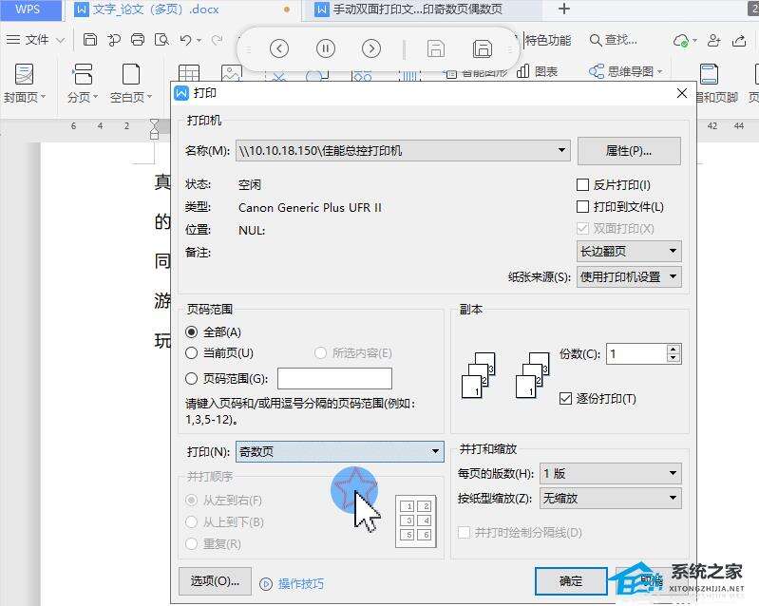Select the 所选内容 radio option
The image size is (759, 606).
coord(320,352)
